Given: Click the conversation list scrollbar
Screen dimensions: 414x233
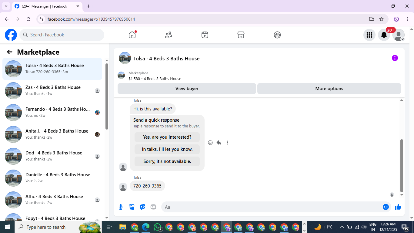Looking at the screenshot, I should click(107, 96).
